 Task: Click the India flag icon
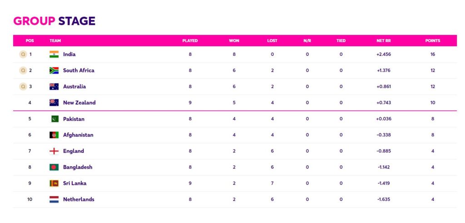click(x=54, y=54)
